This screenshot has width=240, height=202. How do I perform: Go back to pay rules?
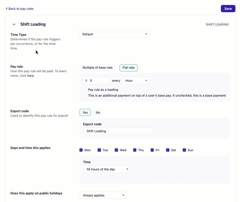[20, 9]
